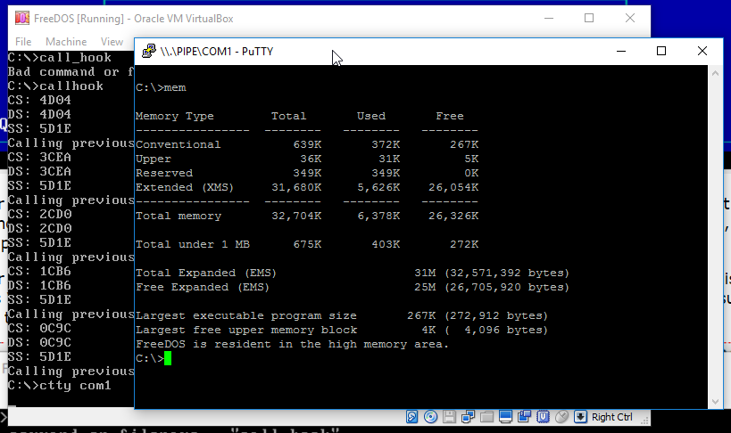
Task: Maximize the PuTTY window
Action: pyautogui.click(x=661, y=52)
